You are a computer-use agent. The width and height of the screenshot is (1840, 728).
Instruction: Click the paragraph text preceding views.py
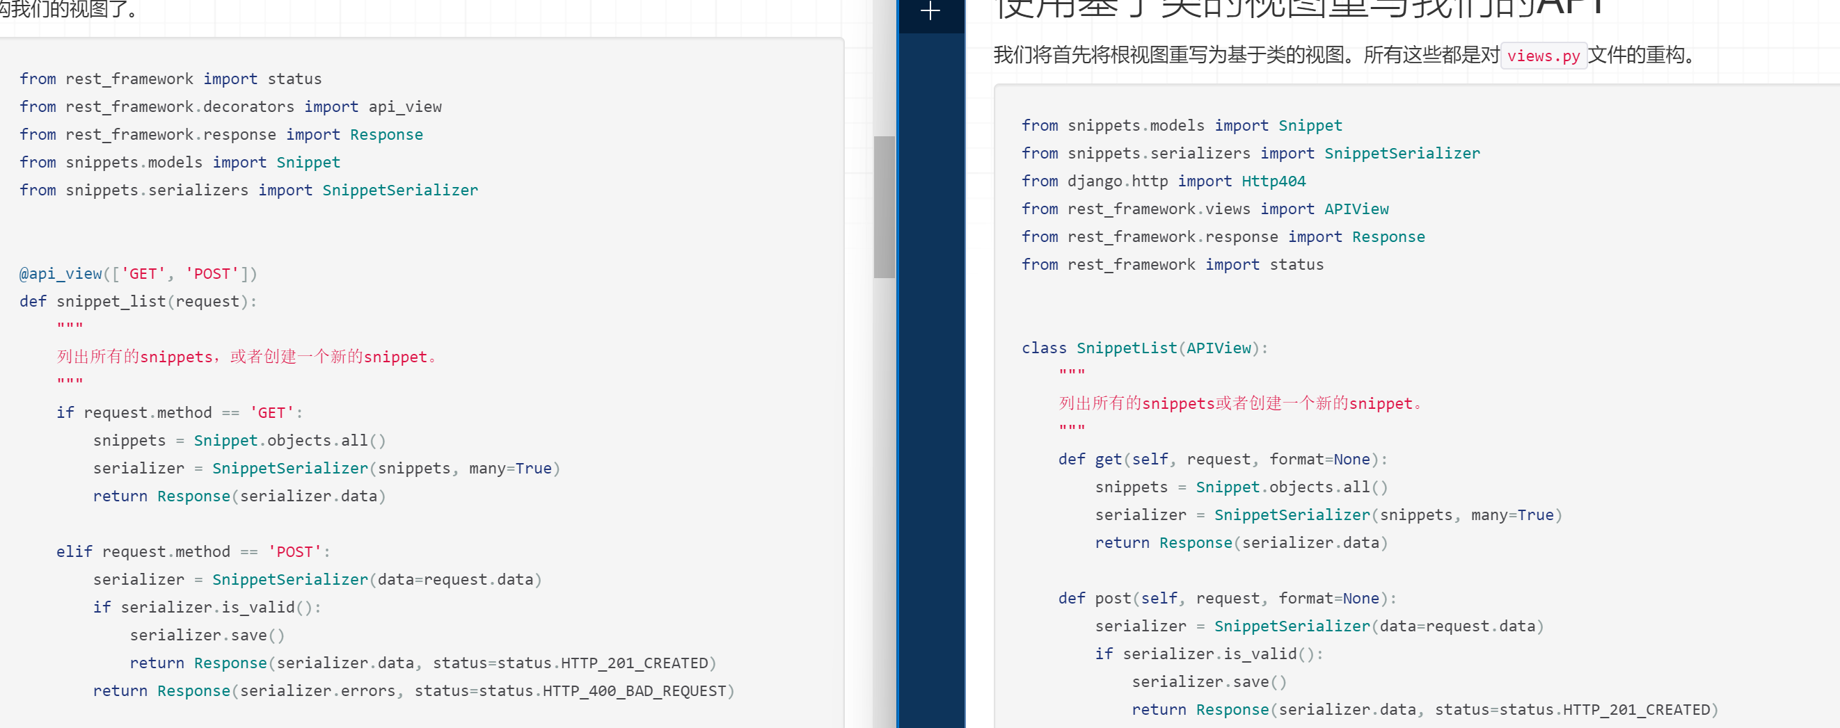[1246, 56]
